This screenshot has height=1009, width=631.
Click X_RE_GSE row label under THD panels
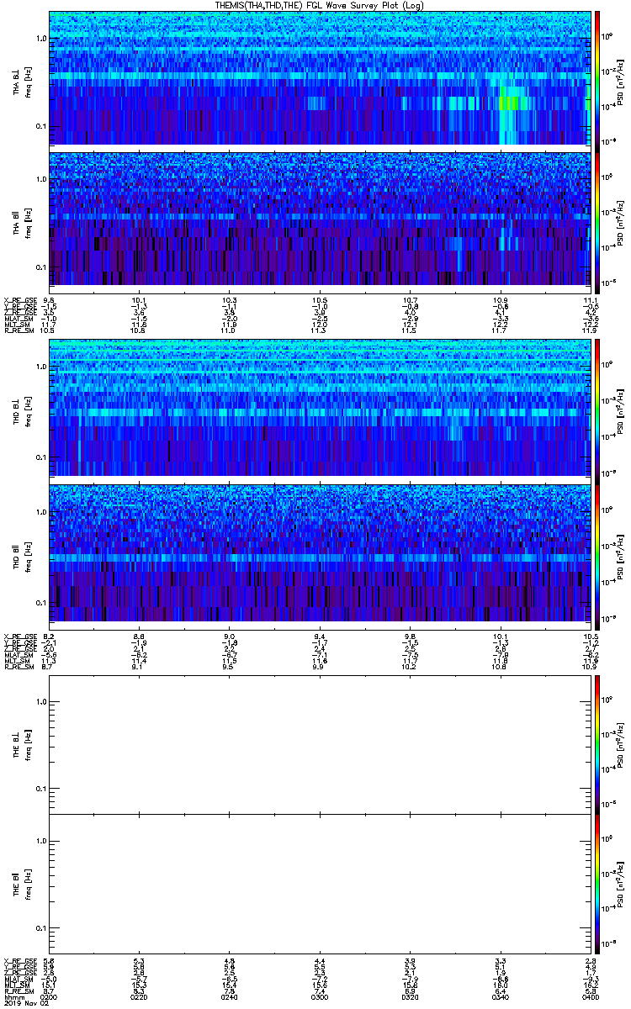[20, 637]
